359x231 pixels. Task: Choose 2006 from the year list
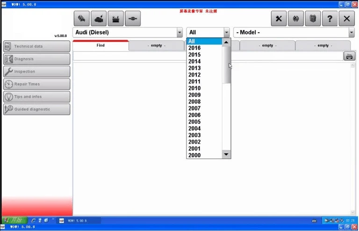(x=204, y=115)
